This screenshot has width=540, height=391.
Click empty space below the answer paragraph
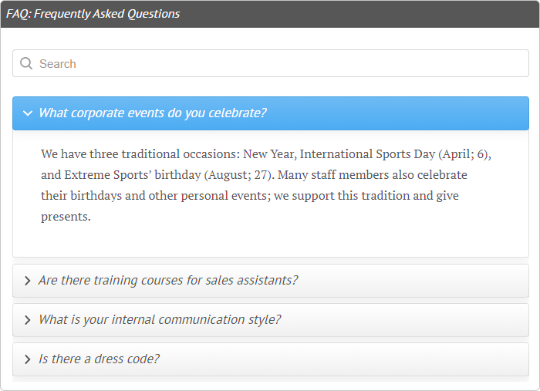(270, 241)
